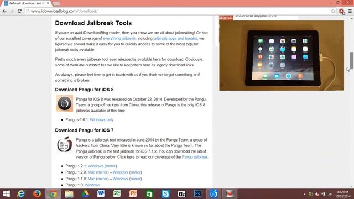The height and width of the screenshot is (199, 354).
Task: Click the page vertical scrollbar thumb
Action: 352,60
